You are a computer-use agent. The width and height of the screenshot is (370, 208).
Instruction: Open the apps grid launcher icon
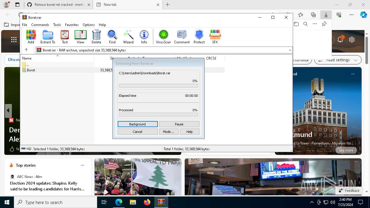click(x=14, y=40)
